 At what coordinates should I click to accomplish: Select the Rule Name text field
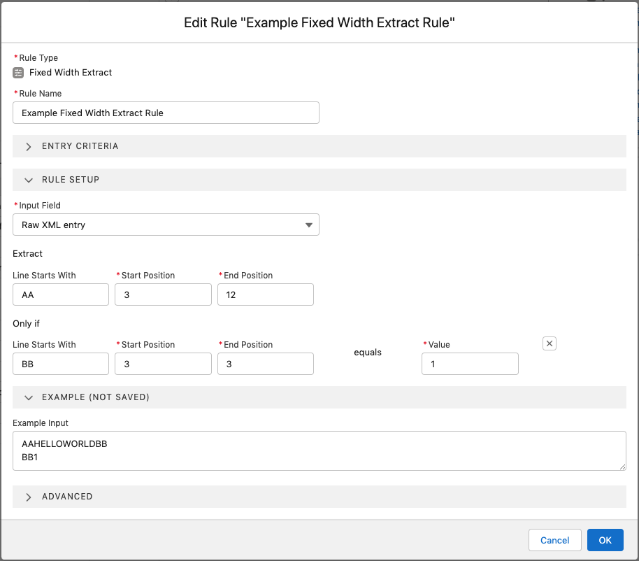click(x=166, y=113)
